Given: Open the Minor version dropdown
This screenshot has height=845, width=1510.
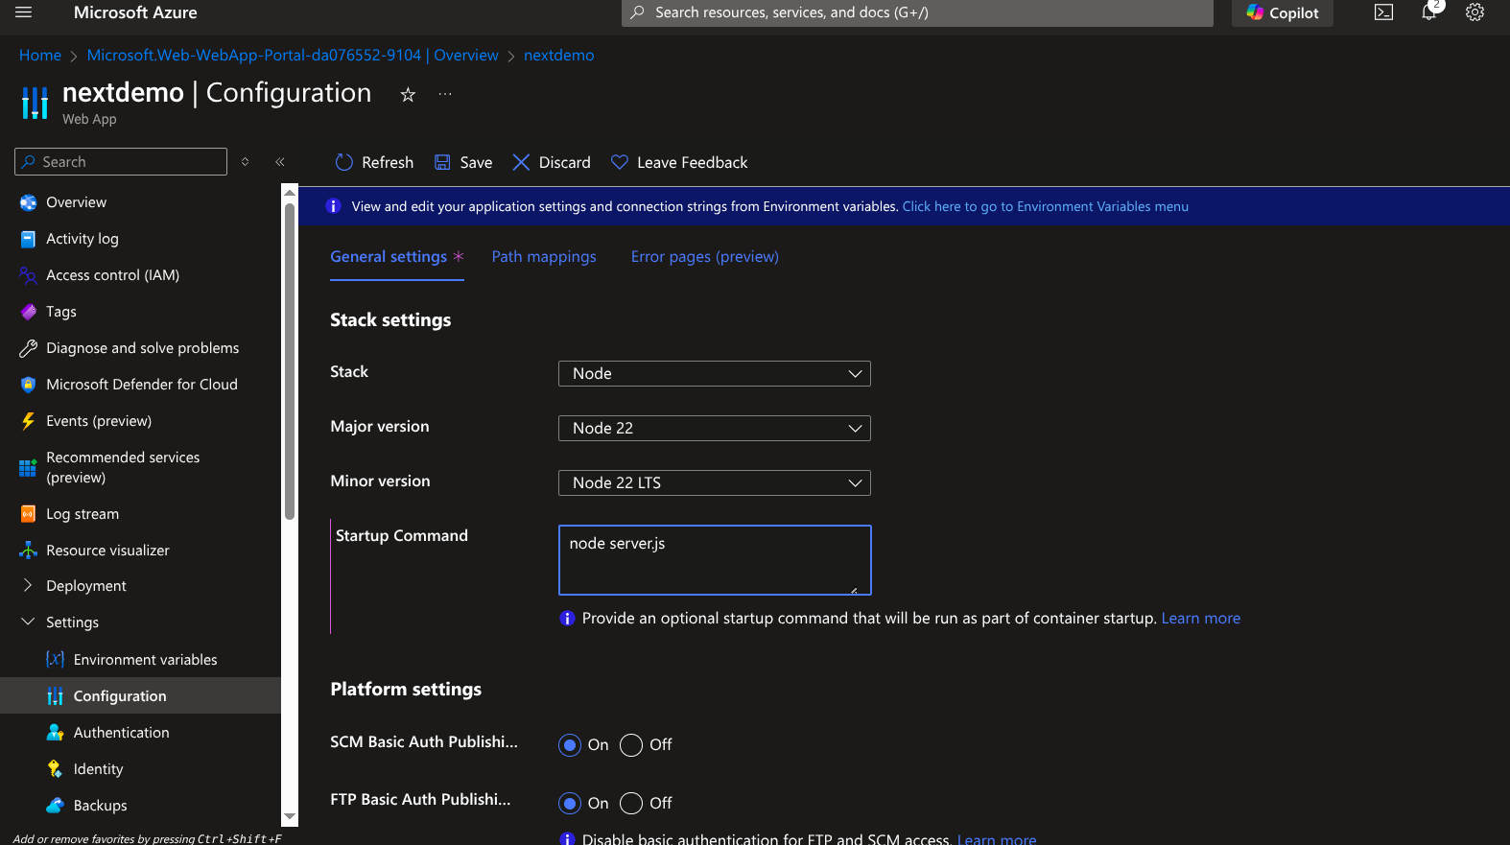Looking at the screenshot, I should click(x=715, y=483).
